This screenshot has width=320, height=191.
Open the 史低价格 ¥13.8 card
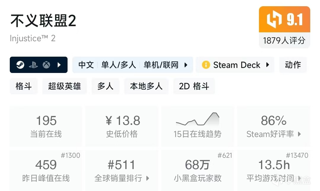[122, 126]
